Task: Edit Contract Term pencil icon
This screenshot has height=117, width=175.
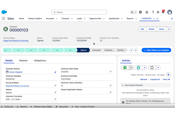Action: (x=110, y=86)
